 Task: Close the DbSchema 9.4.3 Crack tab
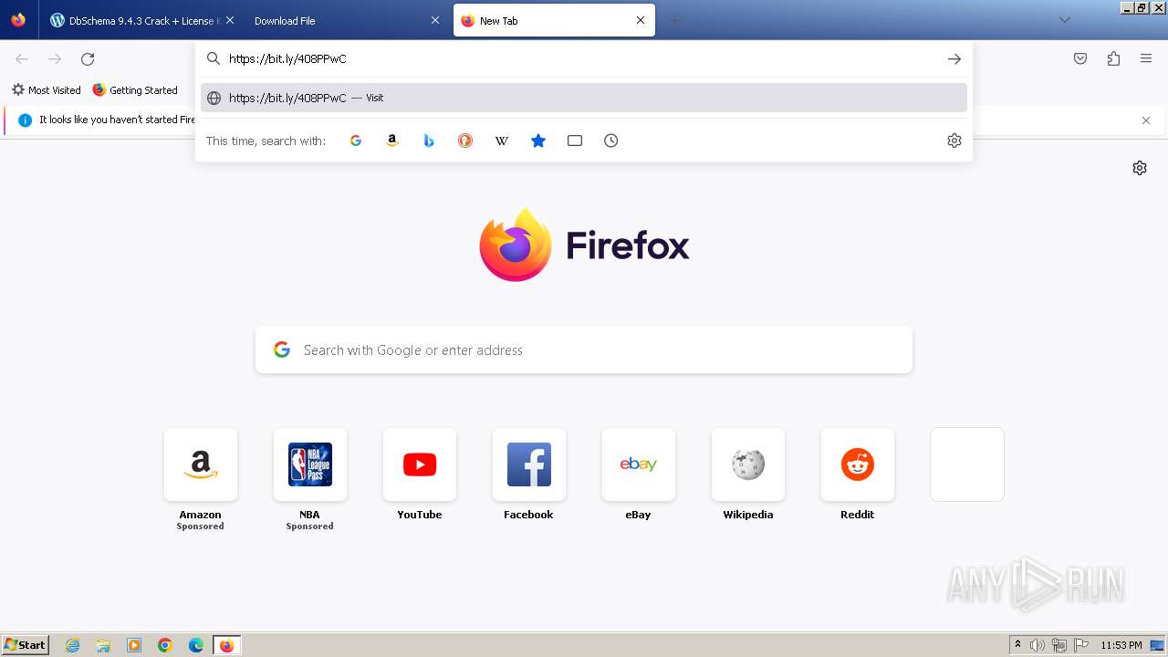pos(229,20)
